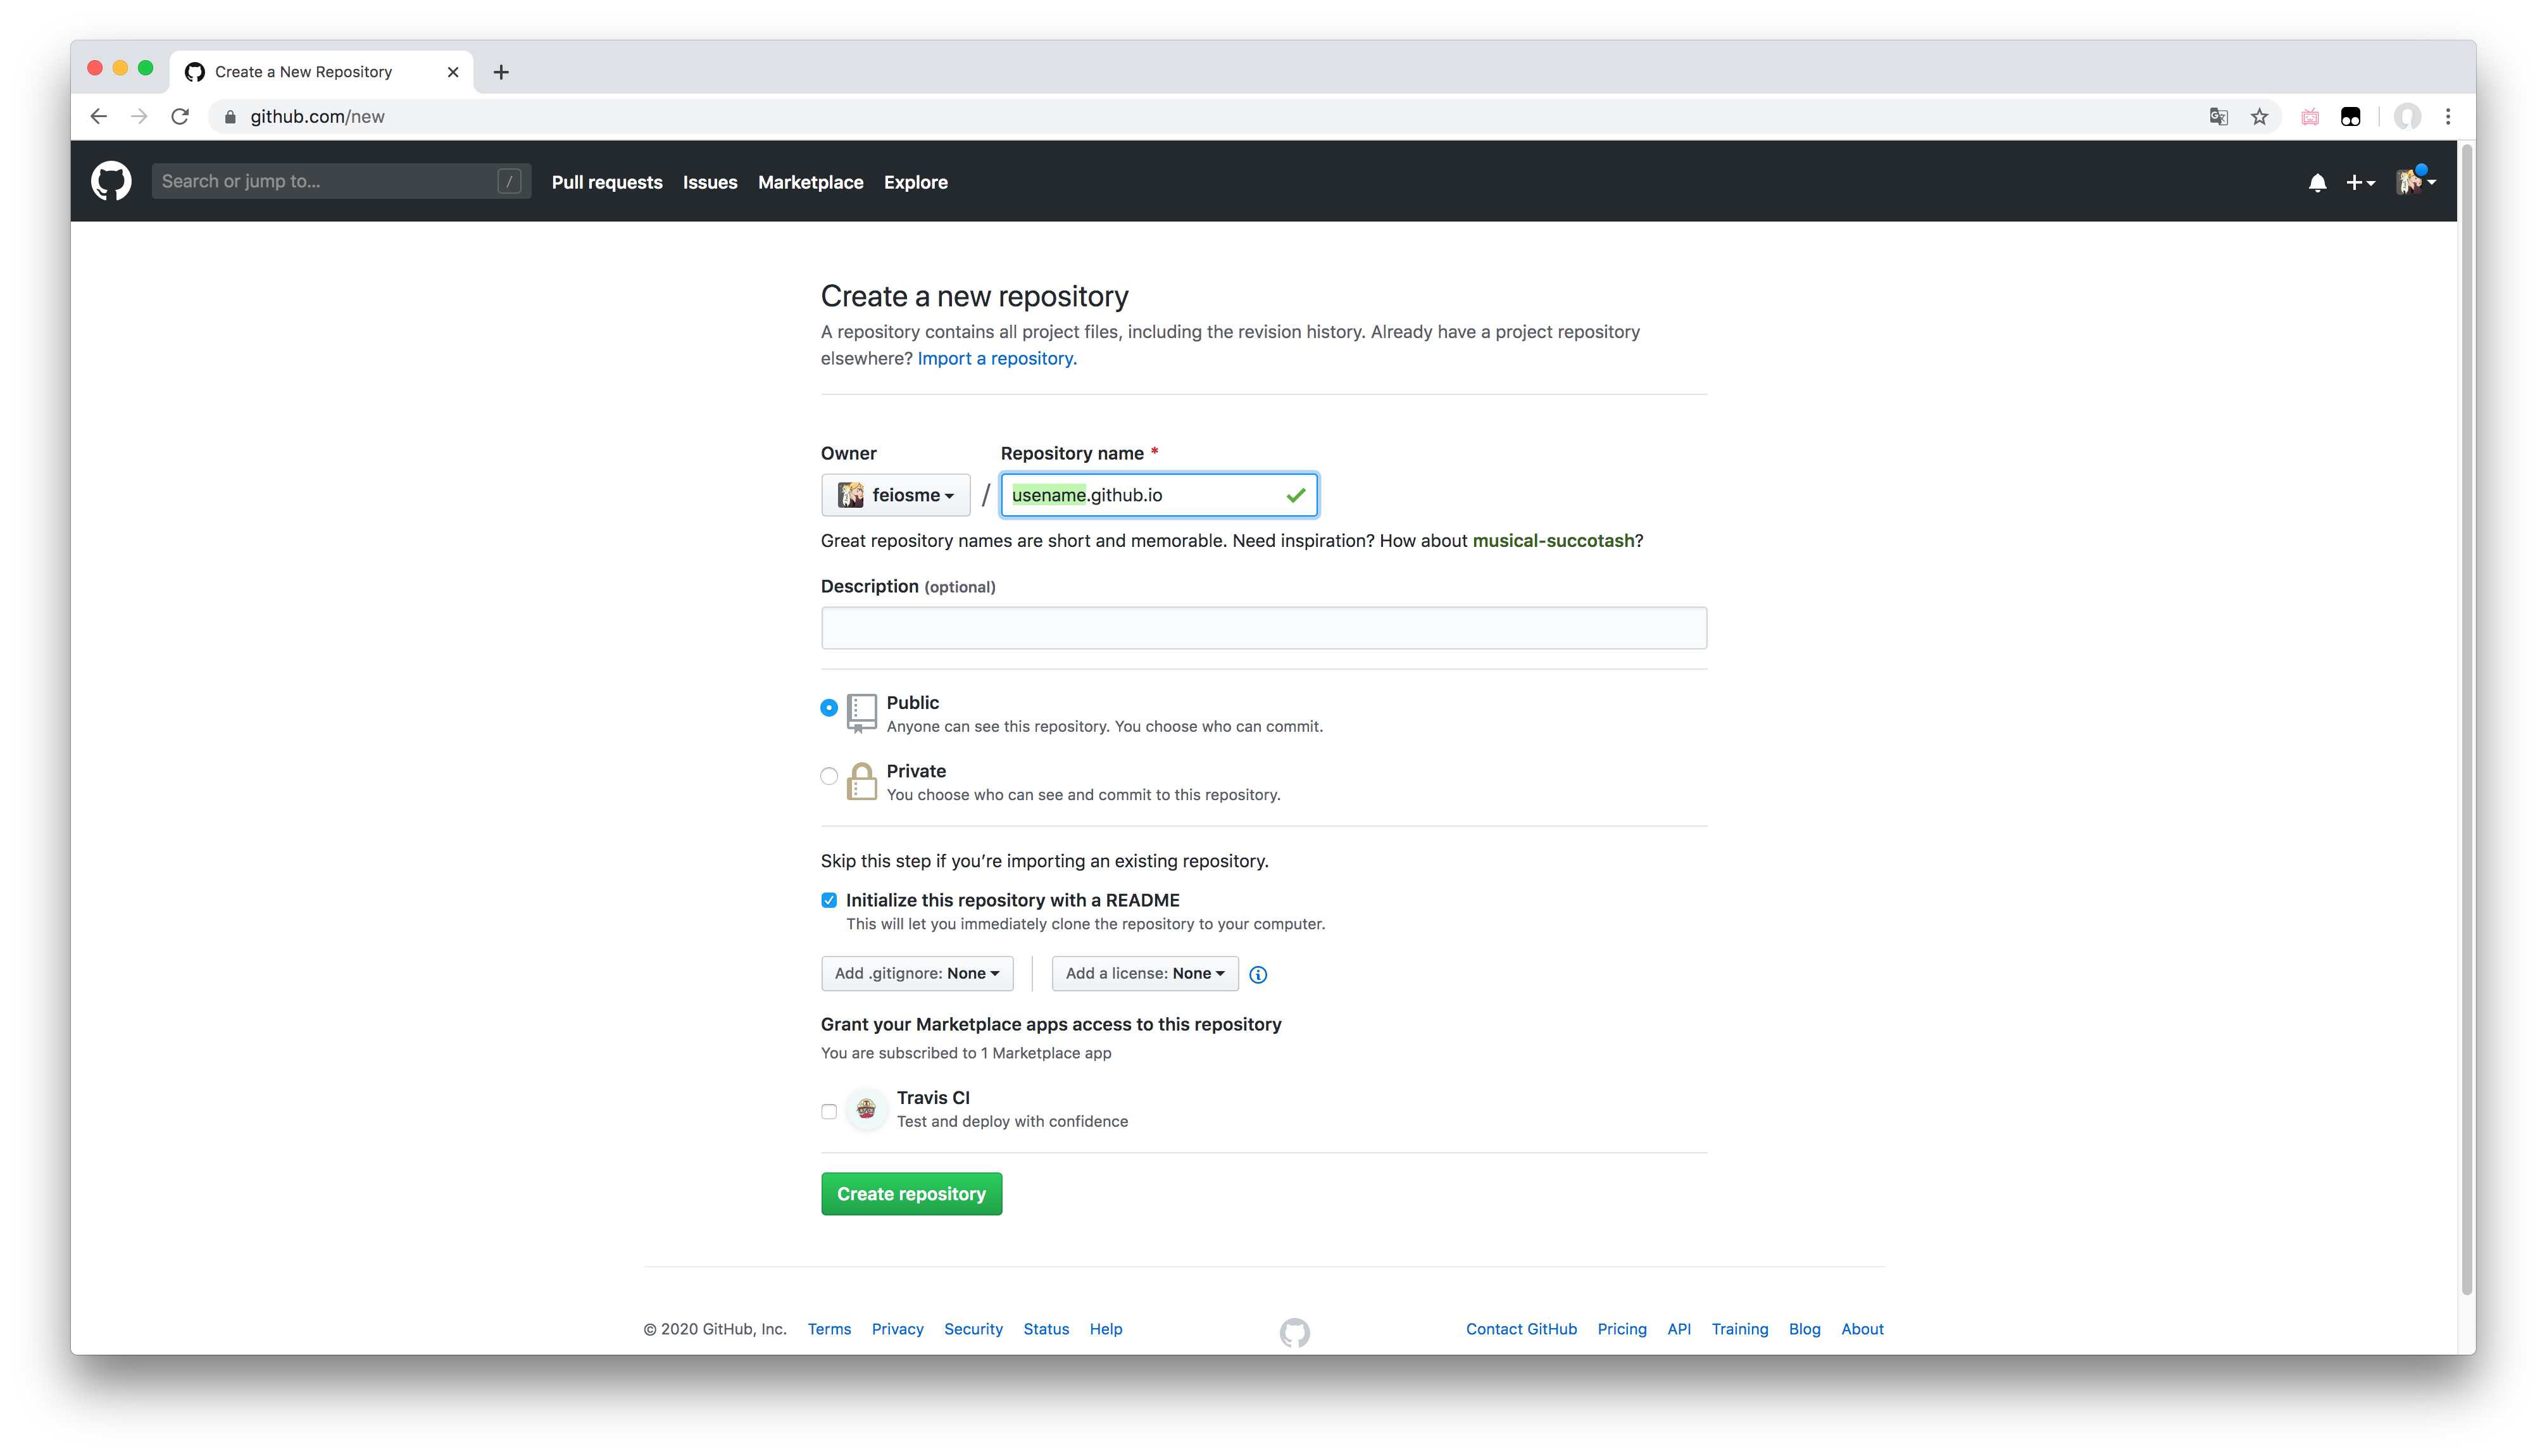Click into the Description text field

1263,628
